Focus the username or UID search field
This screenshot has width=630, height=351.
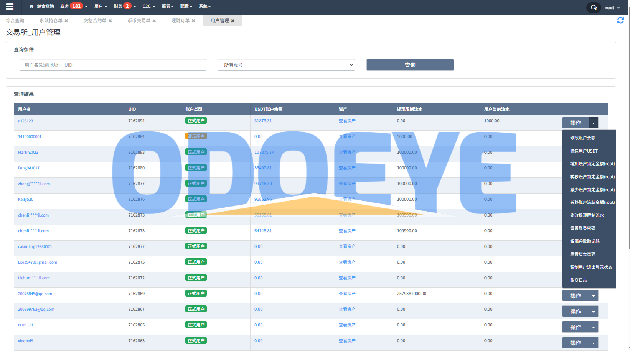(112, 65)
